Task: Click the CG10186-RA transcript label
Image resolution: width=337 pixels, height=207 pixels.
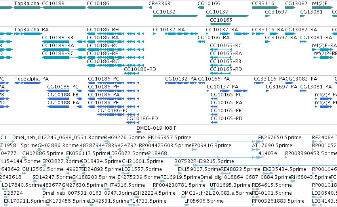Action: click(103, 37)
